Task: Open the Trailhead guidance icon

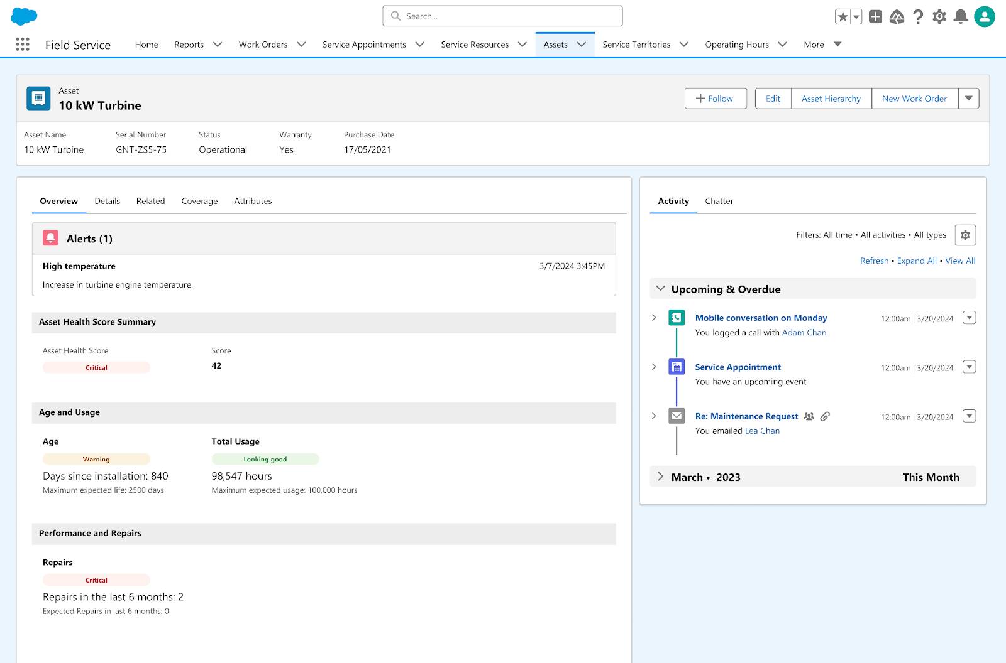Action: (x=897, y=17)
